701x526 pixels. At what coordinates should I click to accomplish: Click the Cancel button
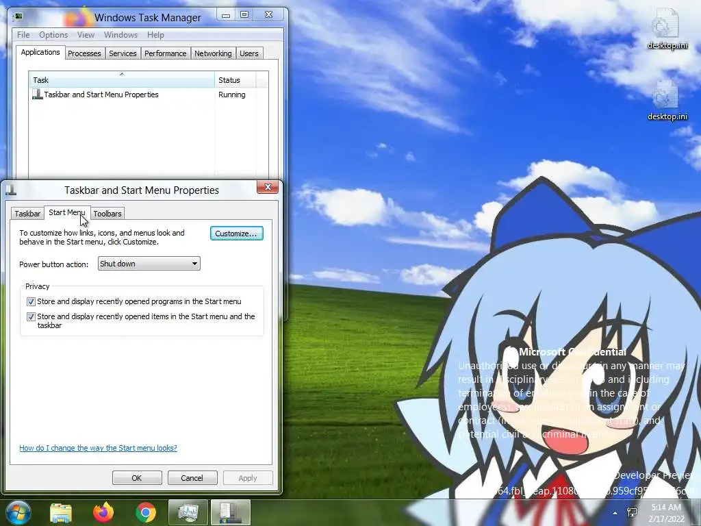[192, 477]
